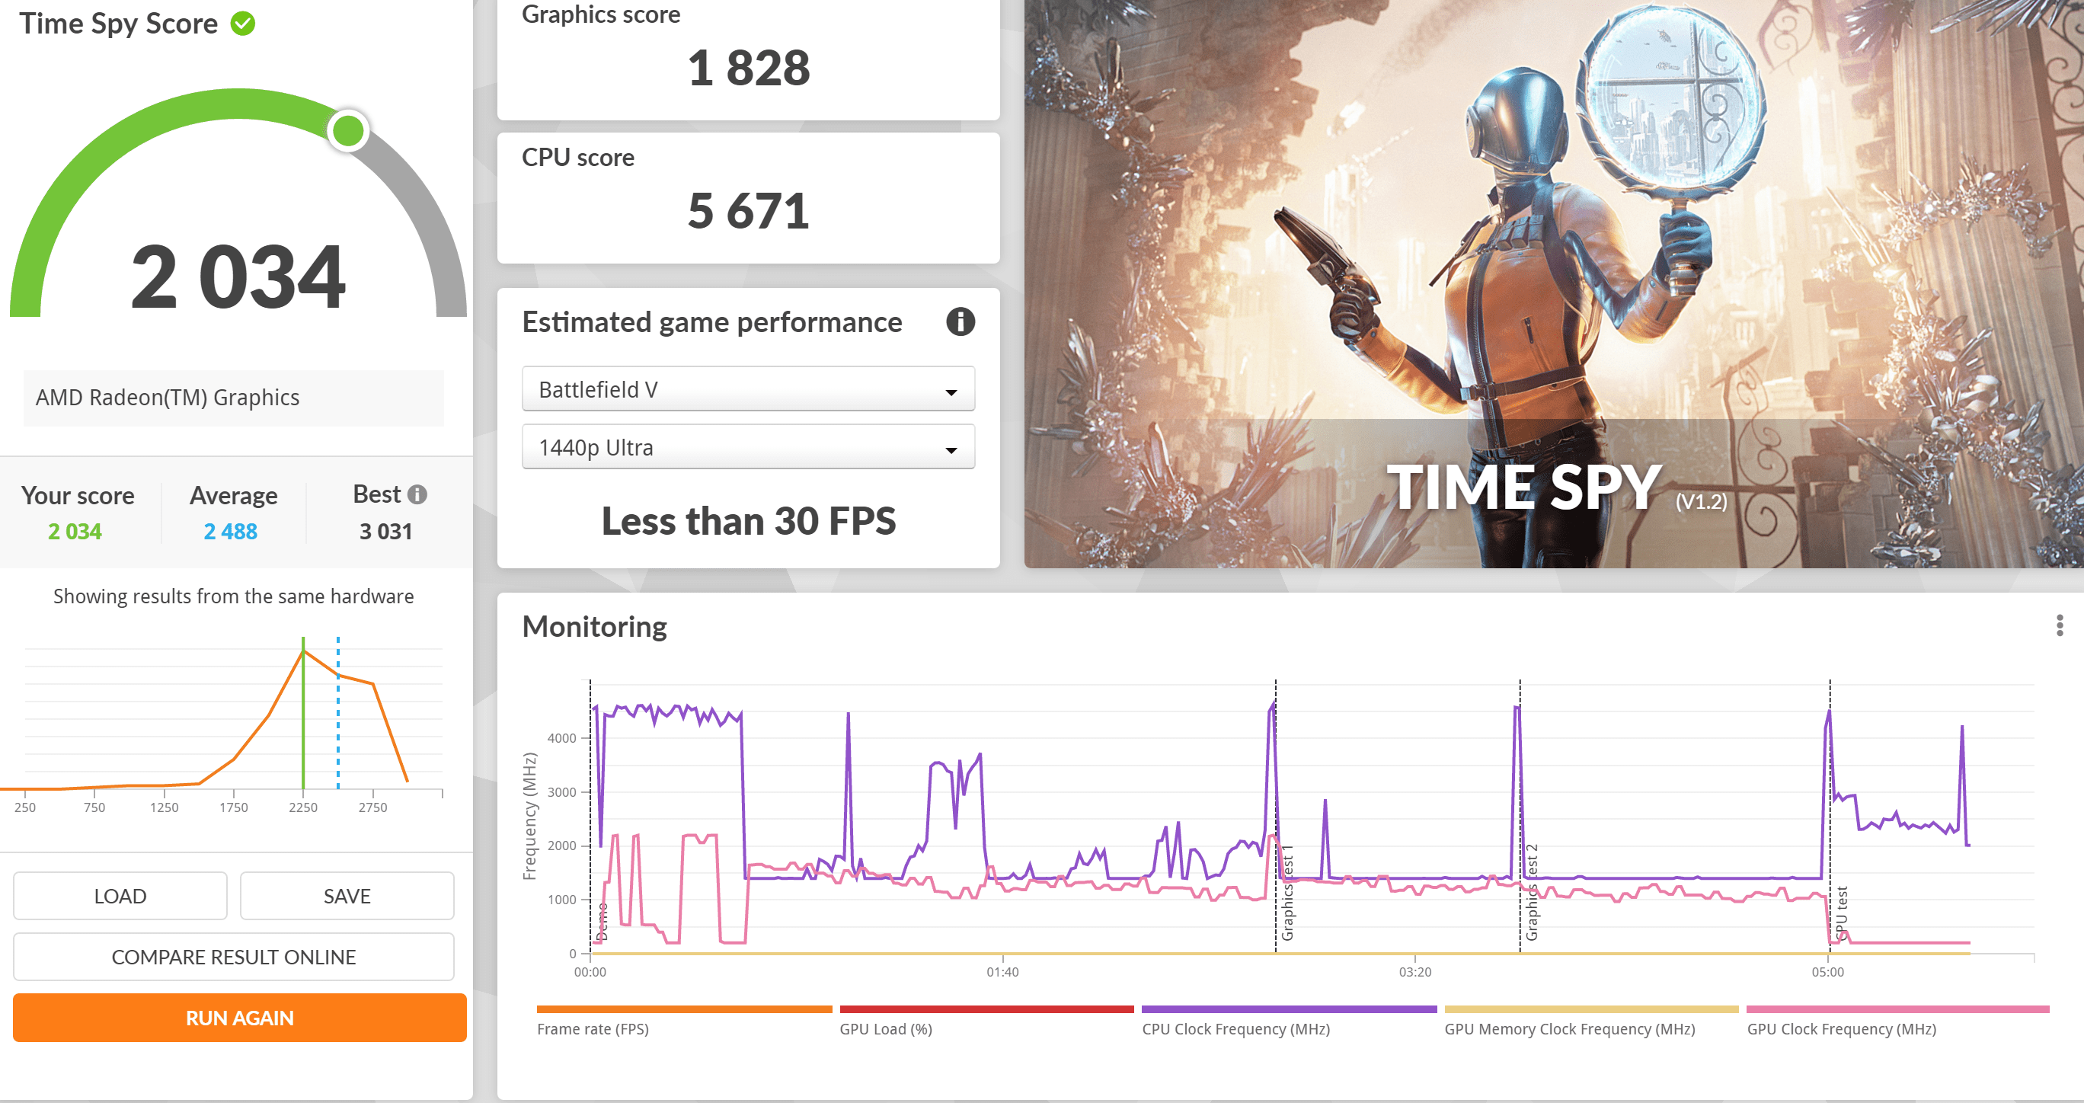Click the TIME SPY title on the artwork
This screenshot has height=1103, width=2084.
coord(1524,486)
